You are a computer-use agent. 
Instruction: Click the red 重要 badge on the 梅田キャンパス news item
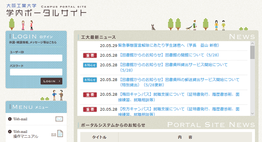tap(90, 95)
